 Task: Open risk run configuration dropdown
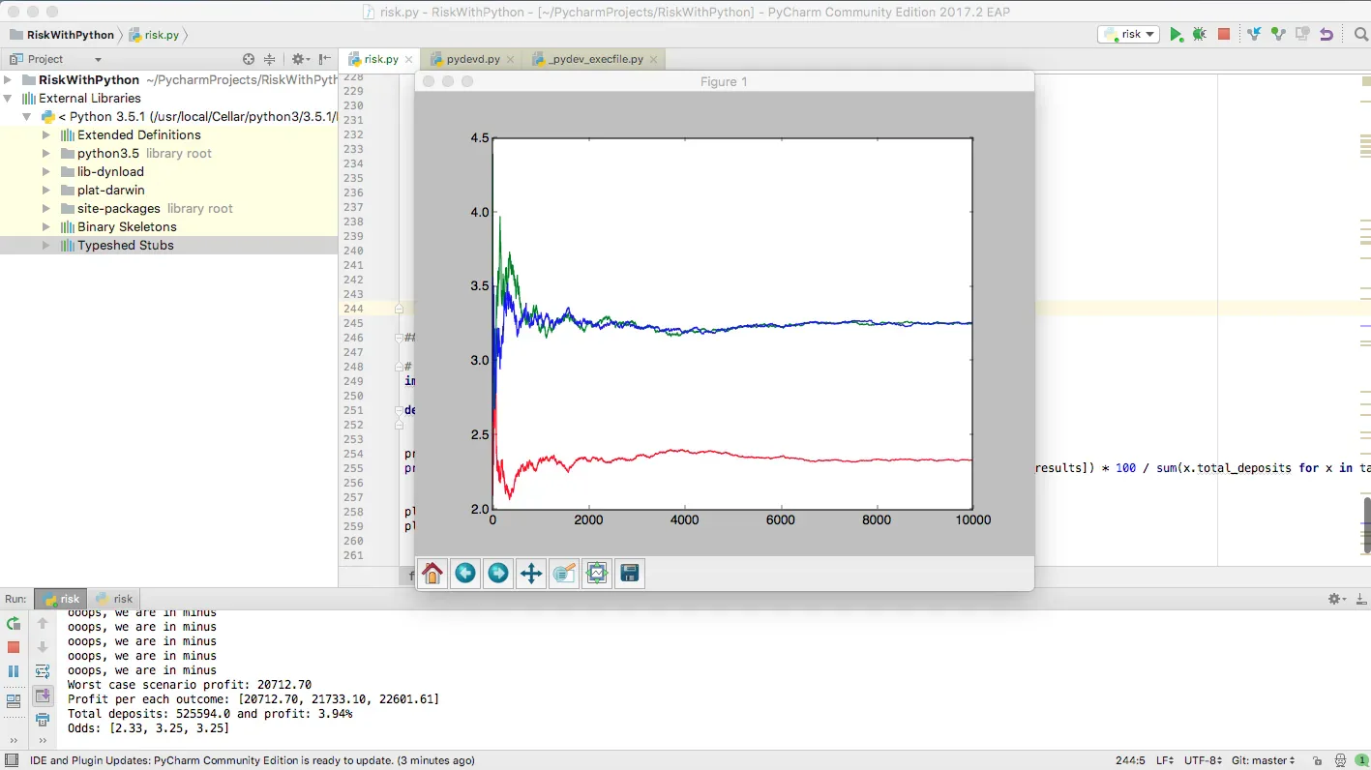[1128, 34]
